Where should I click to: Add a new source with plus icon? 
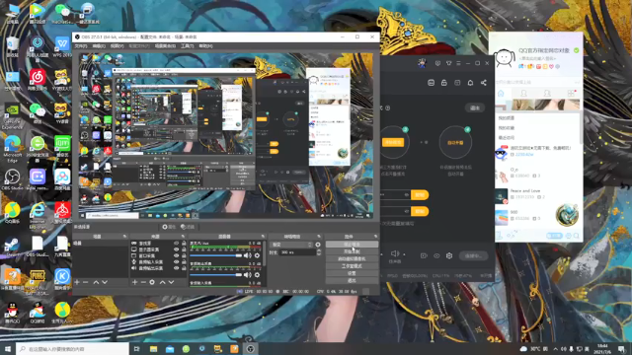[134, 282]
